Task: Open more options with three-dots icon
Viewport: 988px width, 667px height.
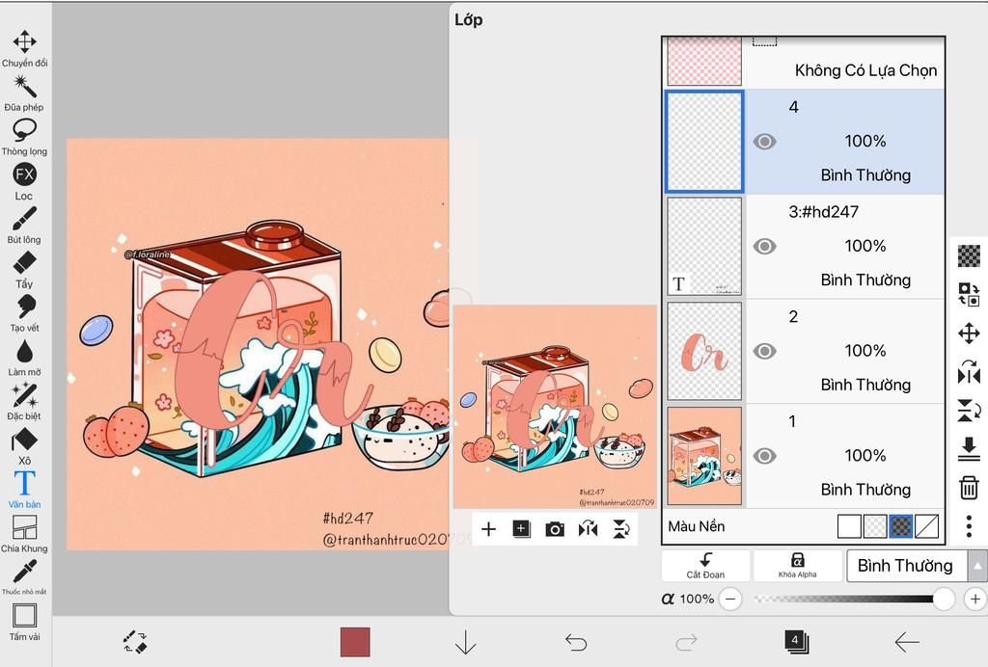Action: (969, 526)
